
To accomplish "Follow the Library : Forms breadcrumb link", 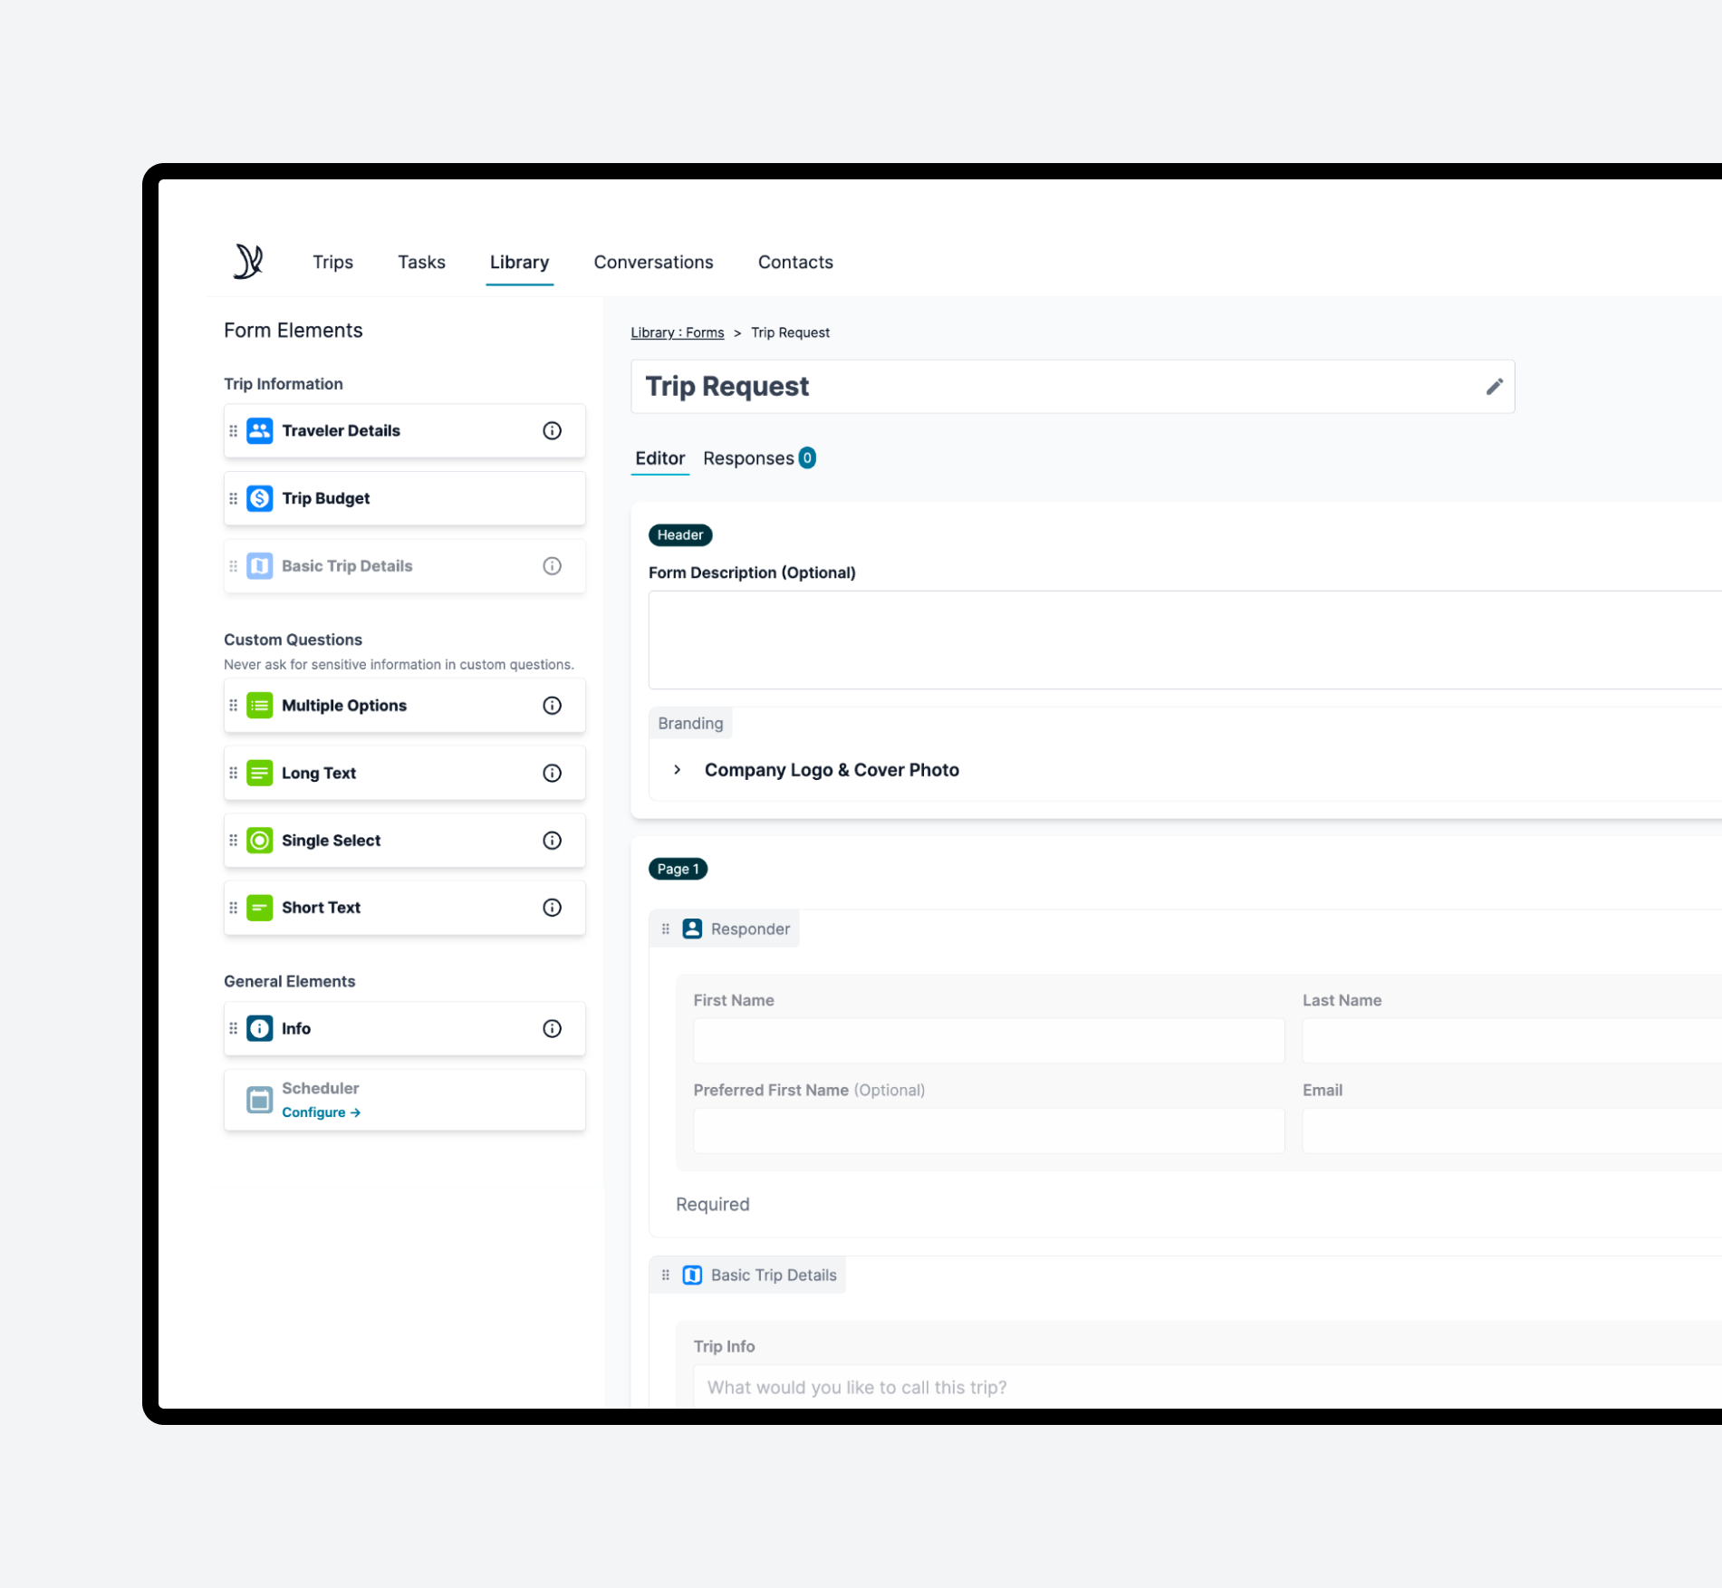I will tap(678, 333).
